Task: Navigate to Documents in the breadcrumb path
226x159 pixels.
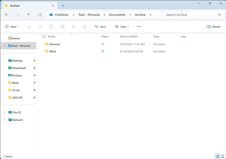Action: [117, 15]
